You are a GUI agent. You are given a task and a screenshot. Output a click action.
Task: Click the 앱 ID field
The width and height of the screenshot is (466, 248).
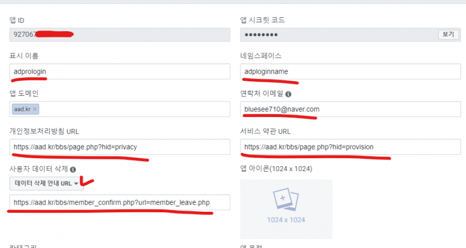(x=120, y=34)
